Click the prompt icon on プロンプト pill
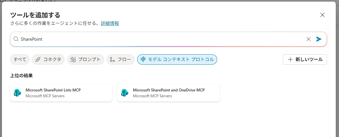This screenshot has height=137, width=339. pos(73,59)
